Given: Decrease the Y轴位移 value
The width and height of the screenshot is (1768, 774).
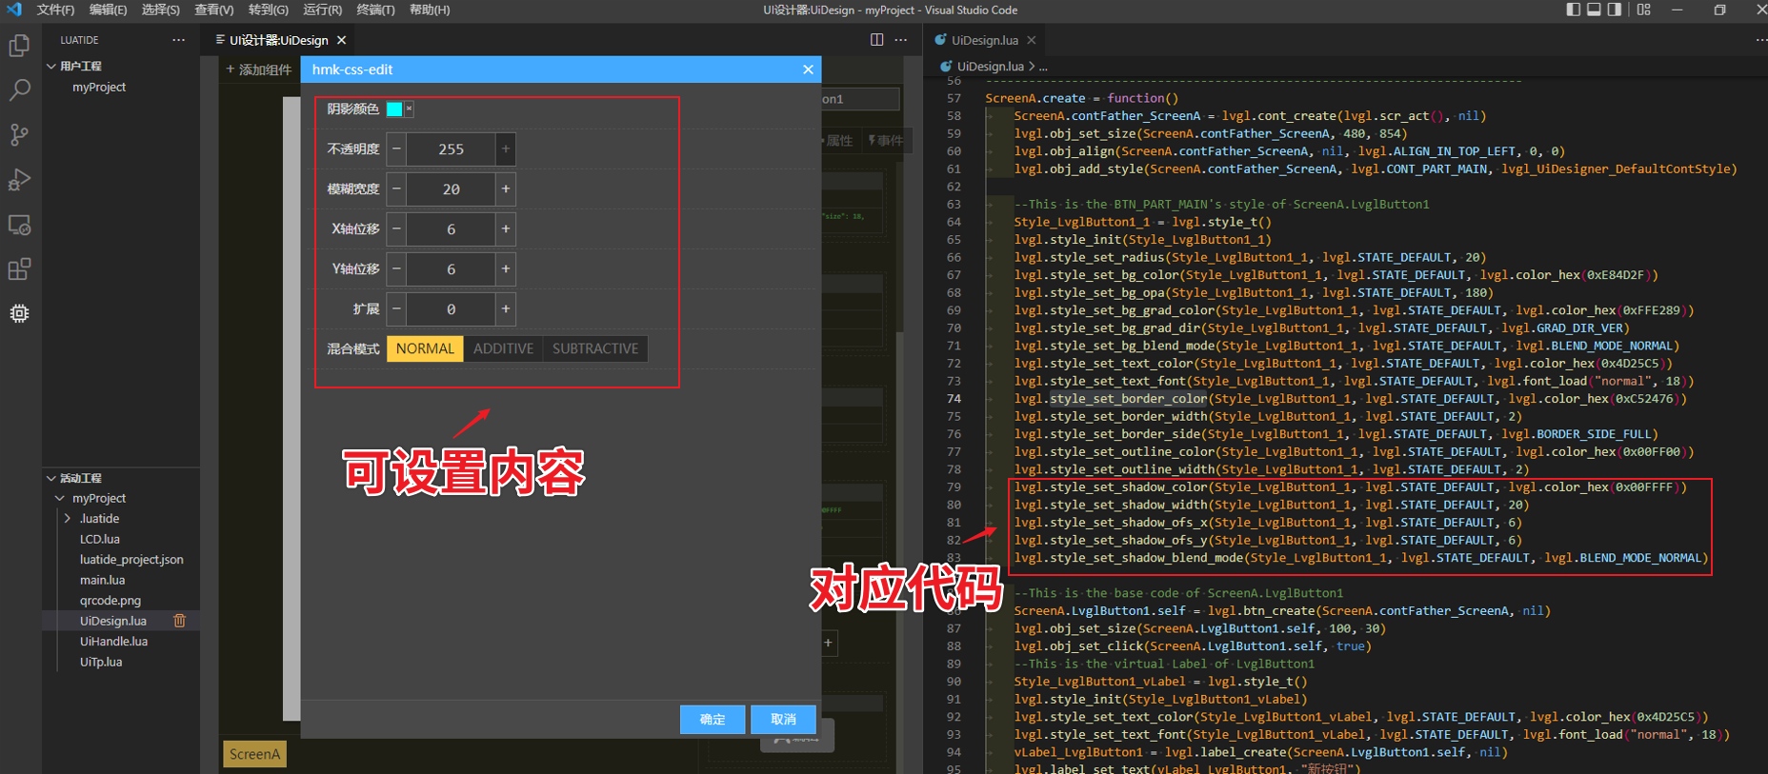Looking at the screenshot, I should click(x=396, y=269).
